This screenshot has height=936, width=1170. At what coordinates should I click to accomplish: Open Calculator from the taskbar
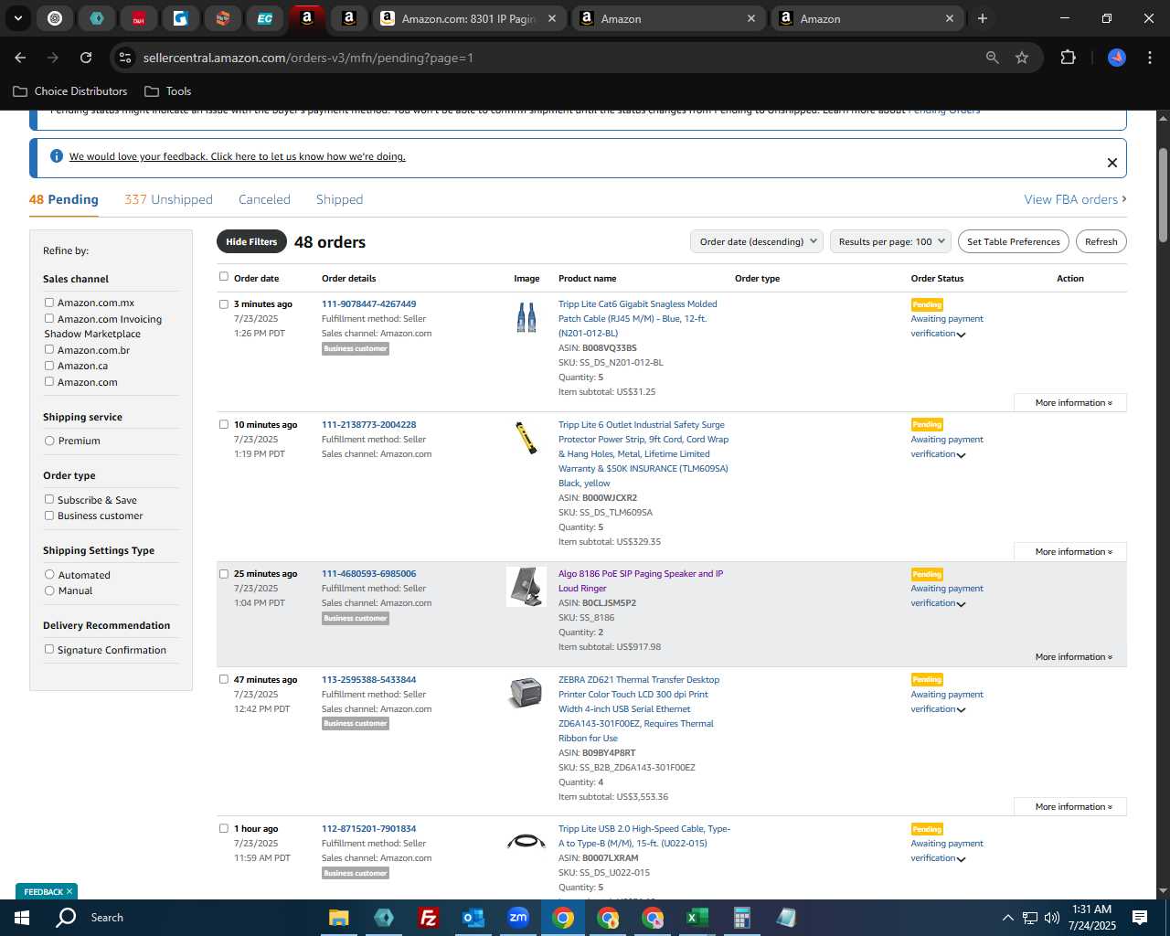click(x=741, y=918)
